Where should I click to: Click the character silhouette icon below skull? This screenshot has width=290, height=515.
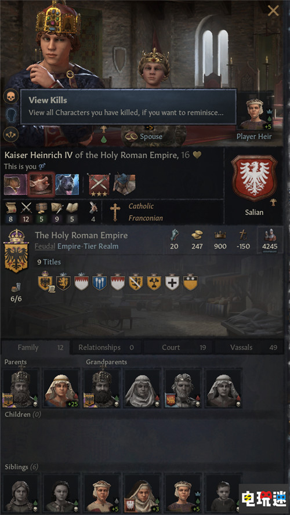pos(10,115)
